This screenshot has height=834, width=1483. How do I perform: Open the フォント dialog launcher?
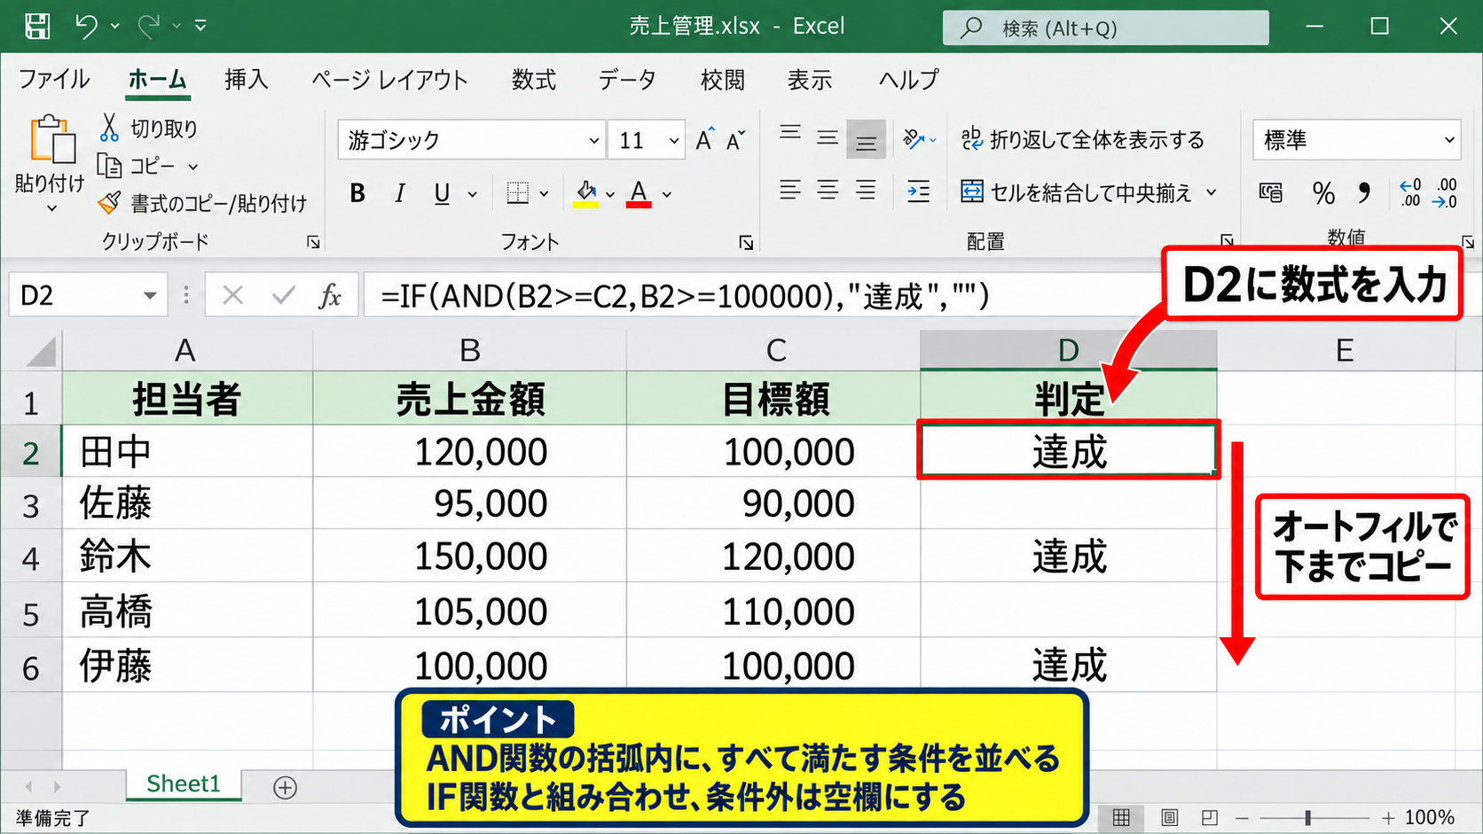746,242
